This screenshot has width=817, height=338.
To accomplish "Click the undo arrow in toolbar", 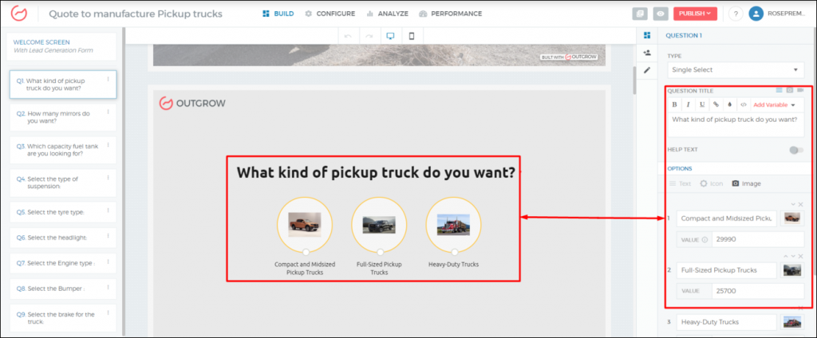I will pyautogui.click(x=348, y=37).
